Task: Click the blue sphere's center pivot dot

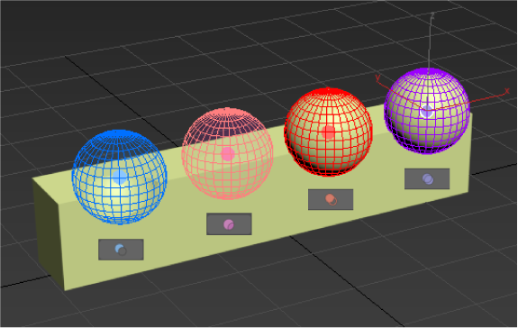Action: pyautogui.click(x=120, y=178)
